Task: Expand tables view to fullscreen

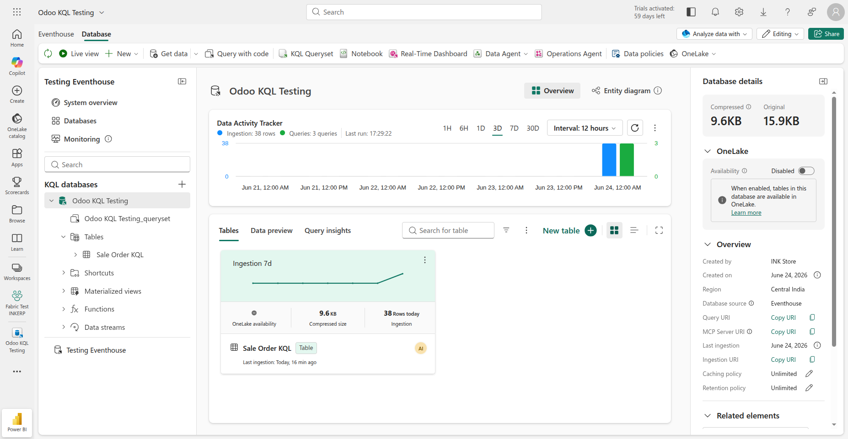Action: click(x=659, y=230)
